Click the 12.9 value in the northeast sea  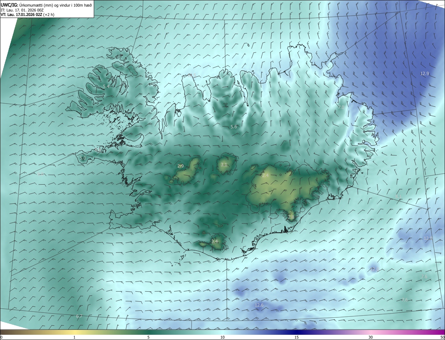[x=425, y=73]
